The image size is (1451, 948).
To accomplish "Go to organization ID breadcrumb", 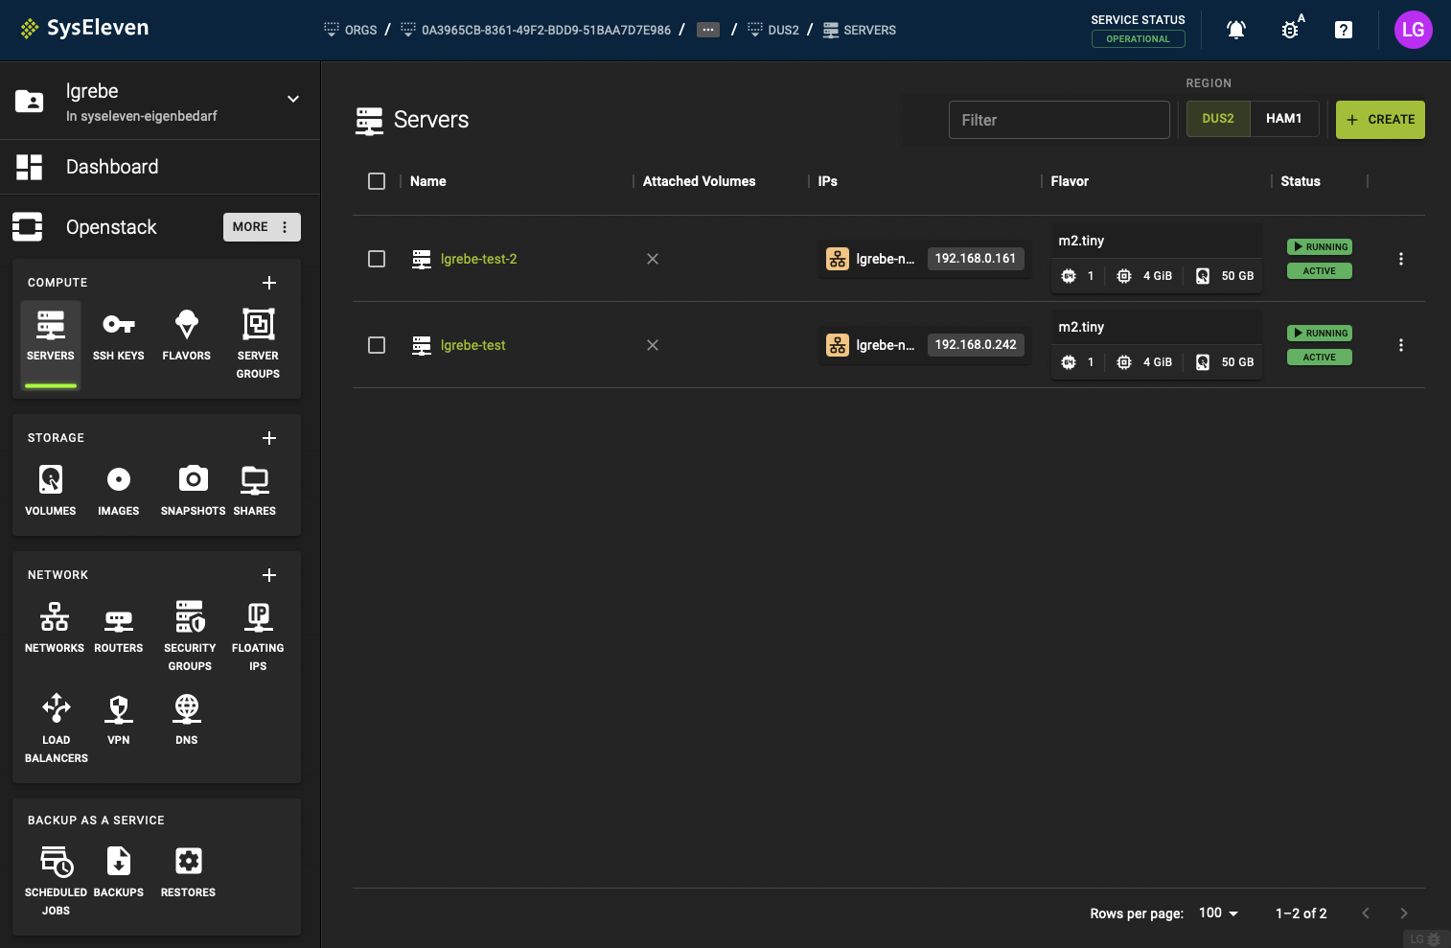I will coord(536,30).
